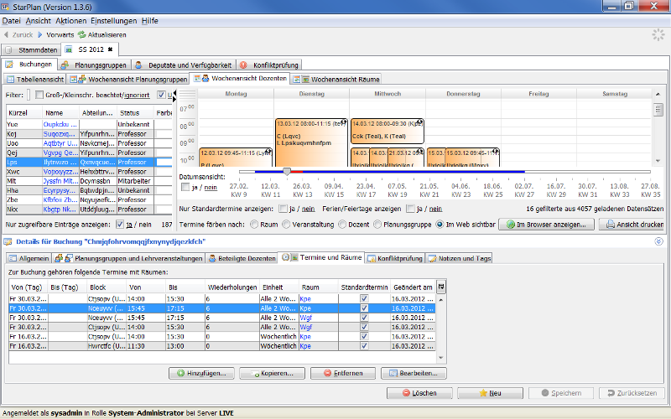Click Im Browser anzeigen button
This screenshot has width=671, height=419.
(x=547, y=225)
